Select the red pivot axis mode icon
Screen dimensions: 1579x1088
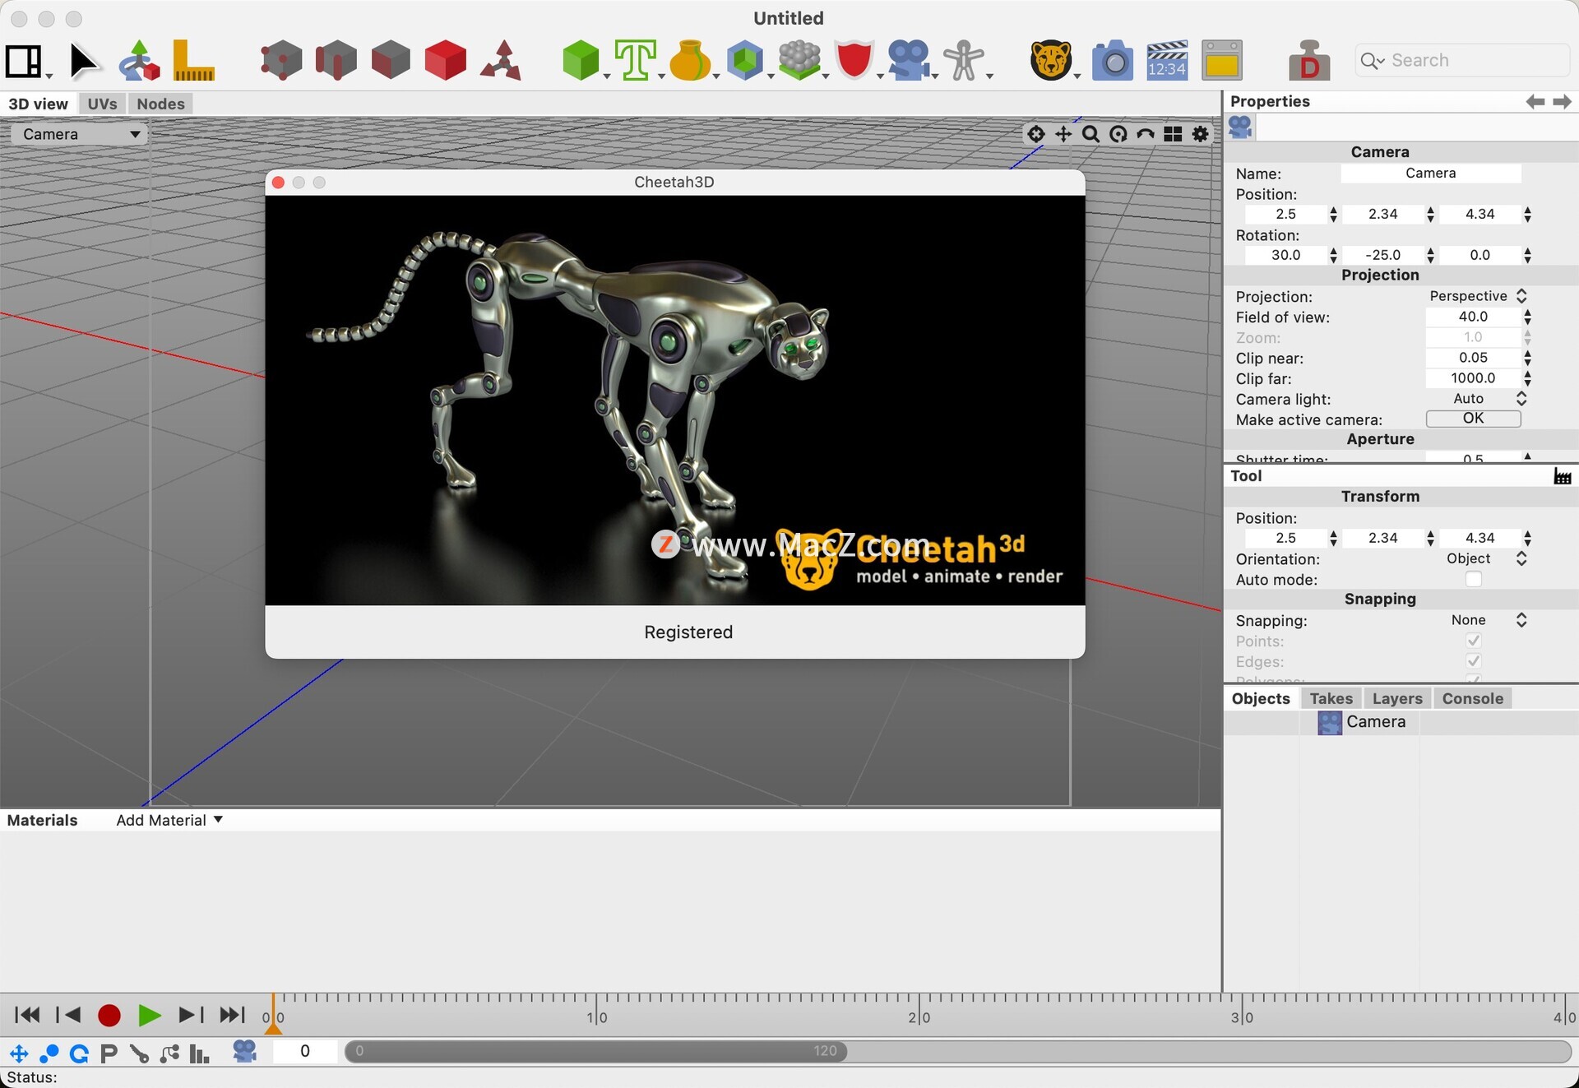click(501, 61)
